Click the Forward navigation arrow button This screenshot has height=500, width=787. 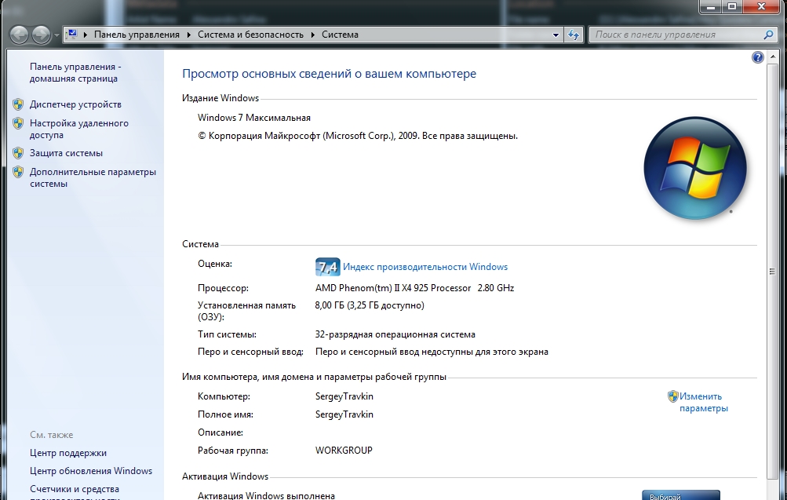click(41, 35)
